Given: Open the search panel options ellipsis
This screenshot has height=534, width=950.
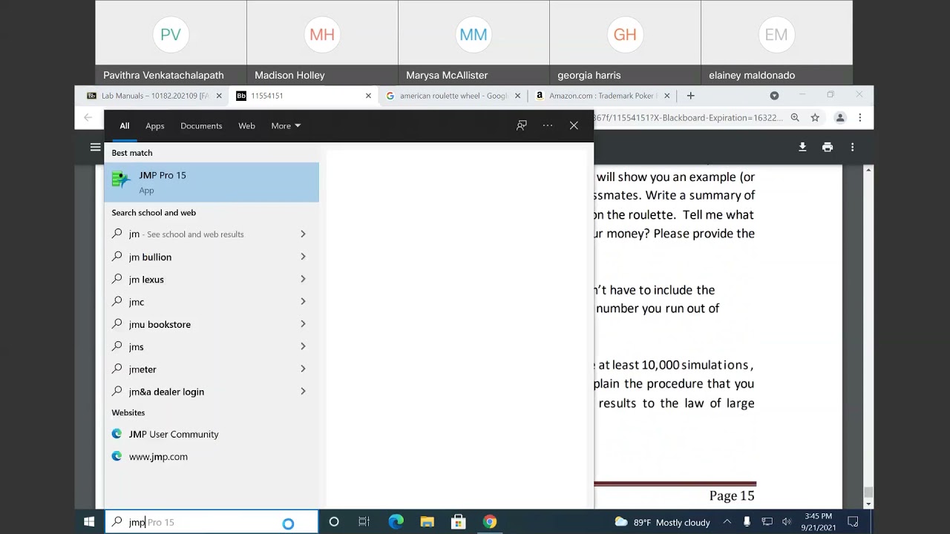Looking at the screenshot, I should pos(548,125).
